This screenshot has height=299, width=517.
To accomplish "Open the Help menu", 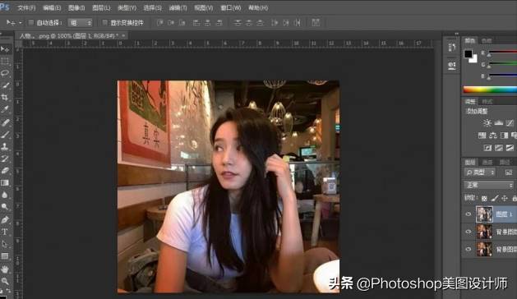I will pos(258,7).
